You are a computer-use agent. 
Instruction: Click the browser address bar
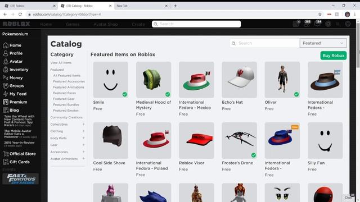[171, 14]
